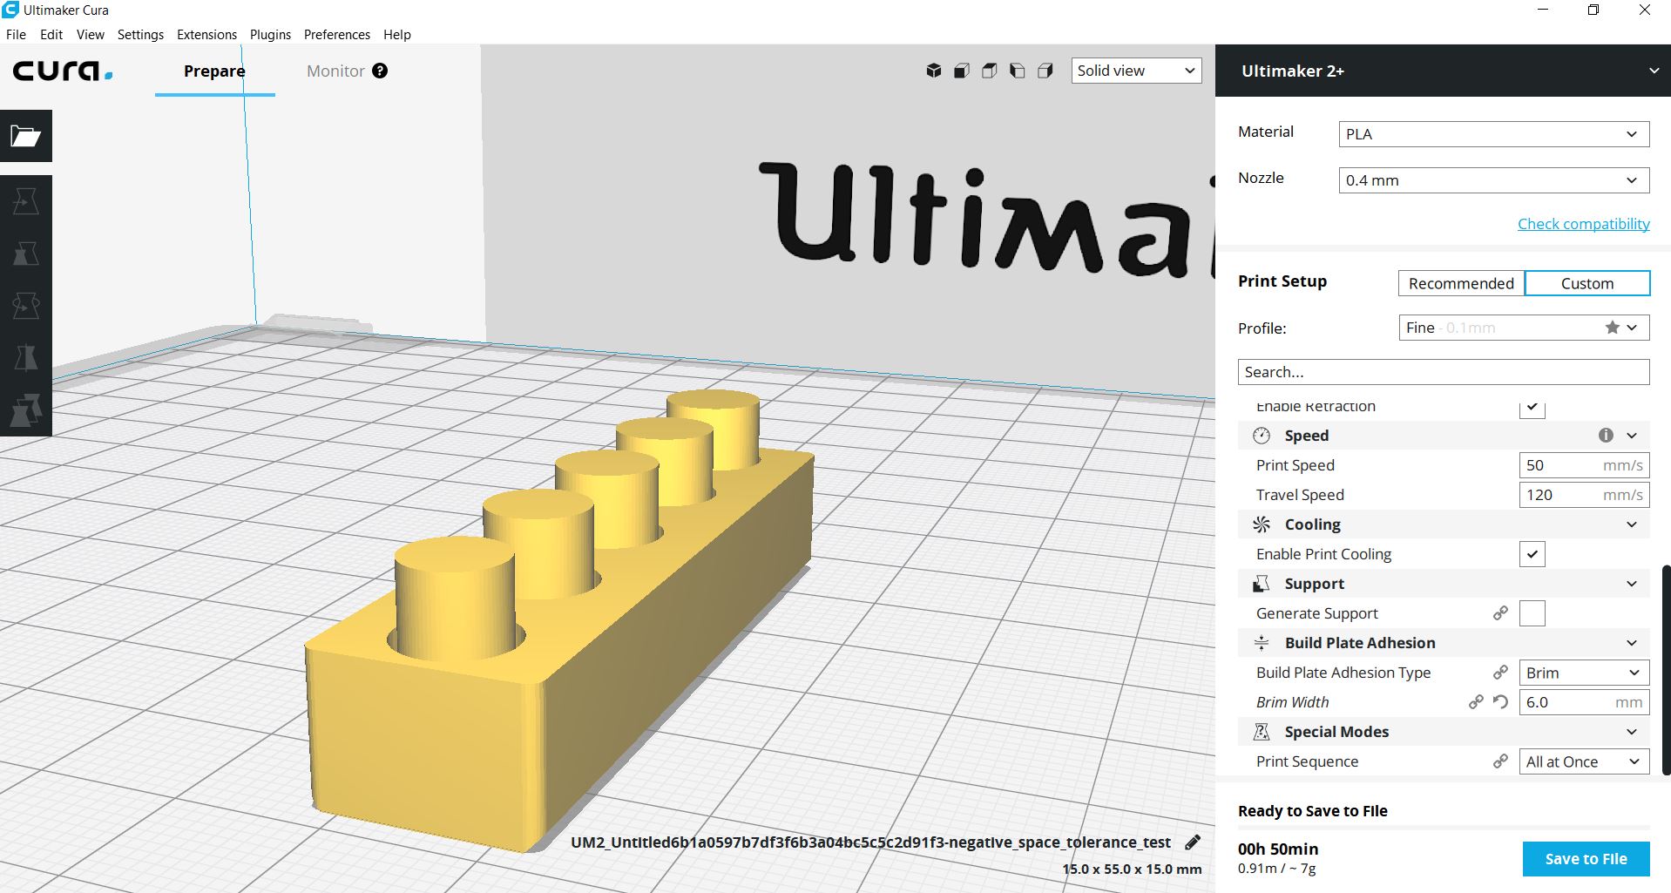Open Build Plate Adhesion Type Brim dropdown

coord(1584,673)
